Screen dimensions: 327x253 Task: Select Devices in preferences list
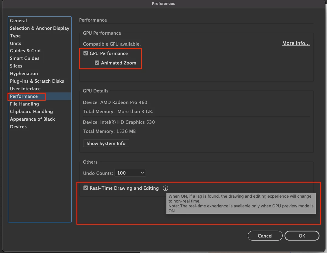(40, 126)
